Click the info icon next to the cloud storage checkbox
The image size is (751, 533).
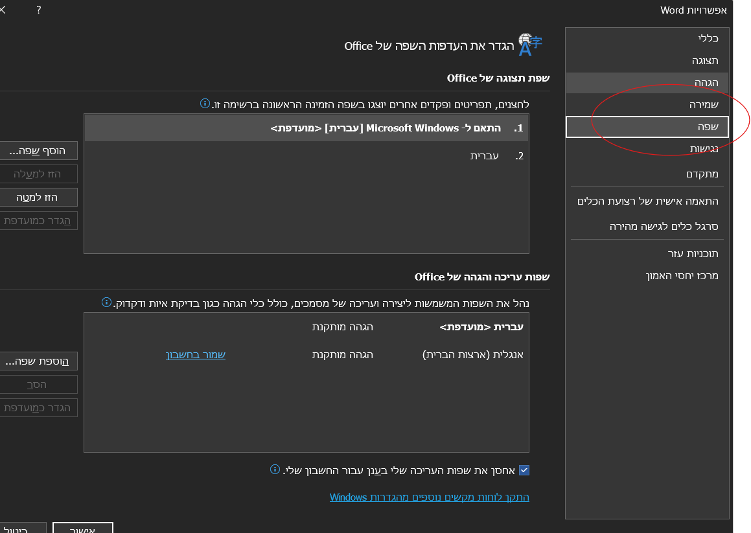pyautogui.click(x=275, y=470)
